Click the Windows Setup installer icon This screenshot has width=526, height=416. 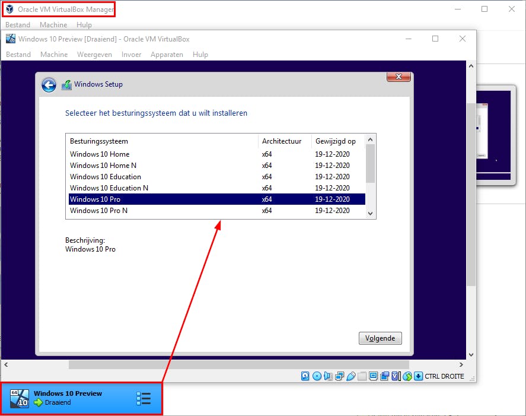click(x=66, y=85)
